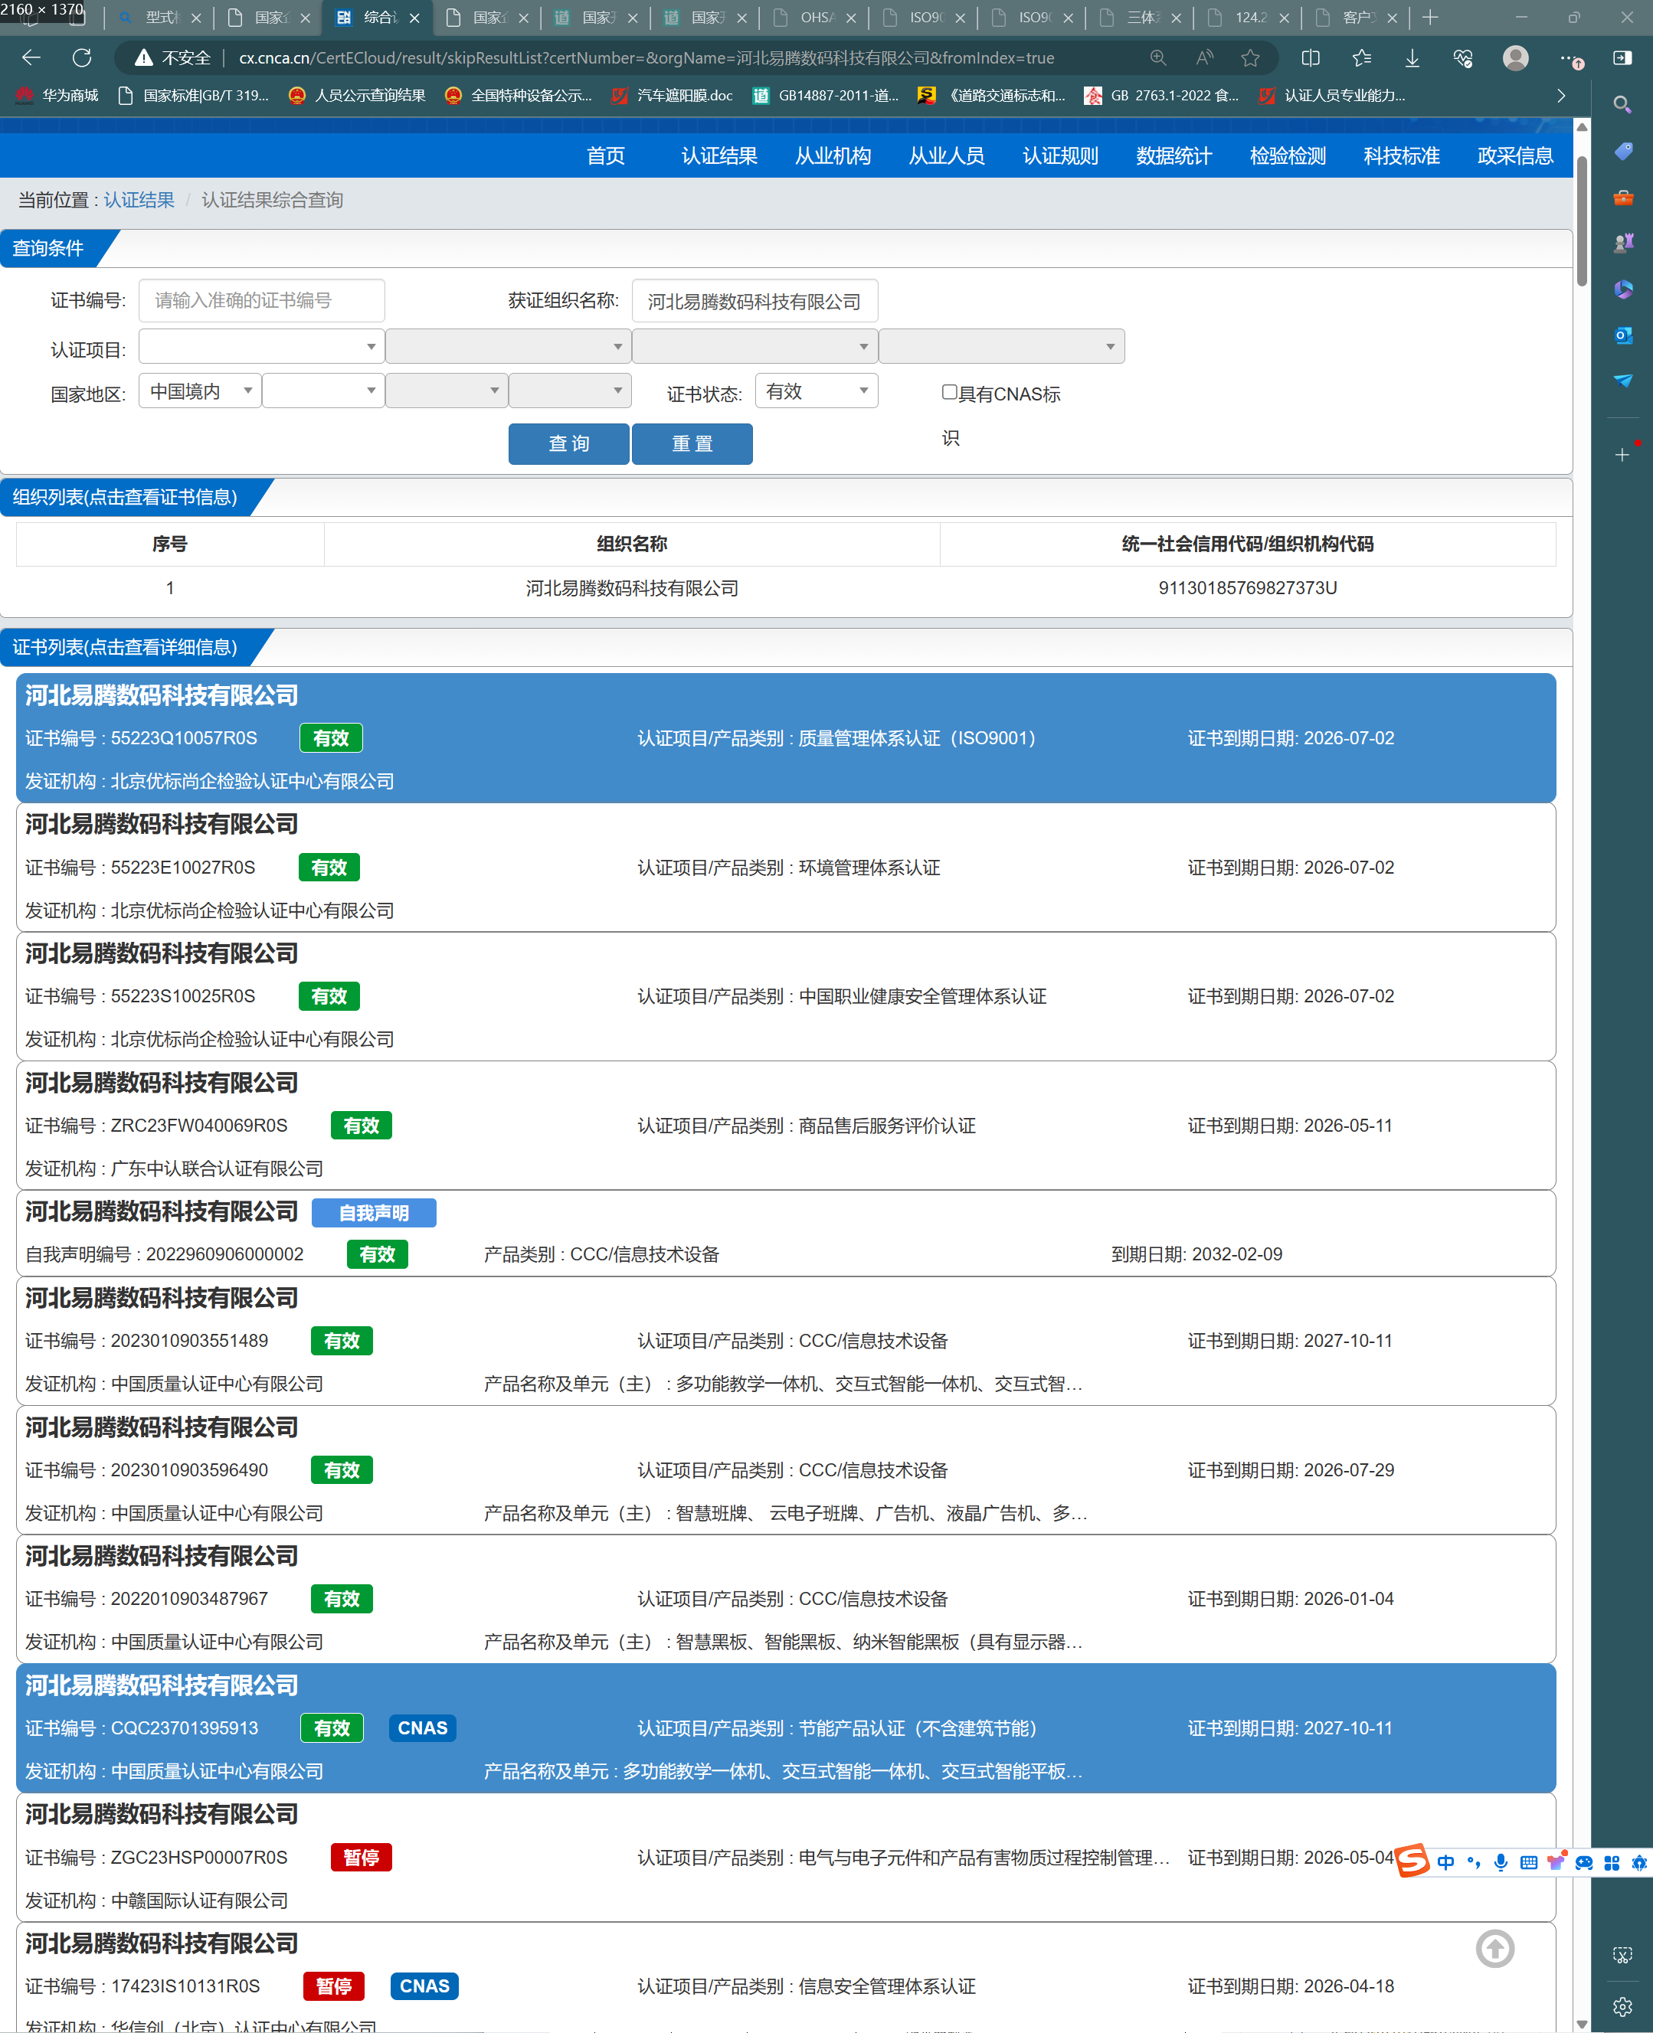This screenshot has height=2033, width=1653.
Task: Click the Sogou input method S icon
Action: (1412, 1861)
